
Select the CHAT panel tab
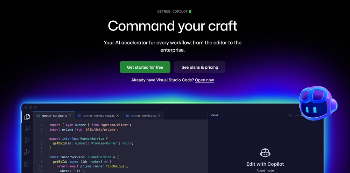[x=215, y=116]
